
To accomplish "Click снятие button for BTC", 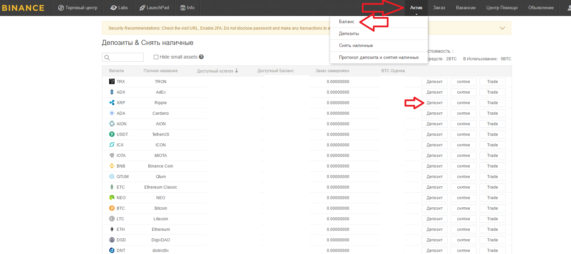I will coord(464,208).
